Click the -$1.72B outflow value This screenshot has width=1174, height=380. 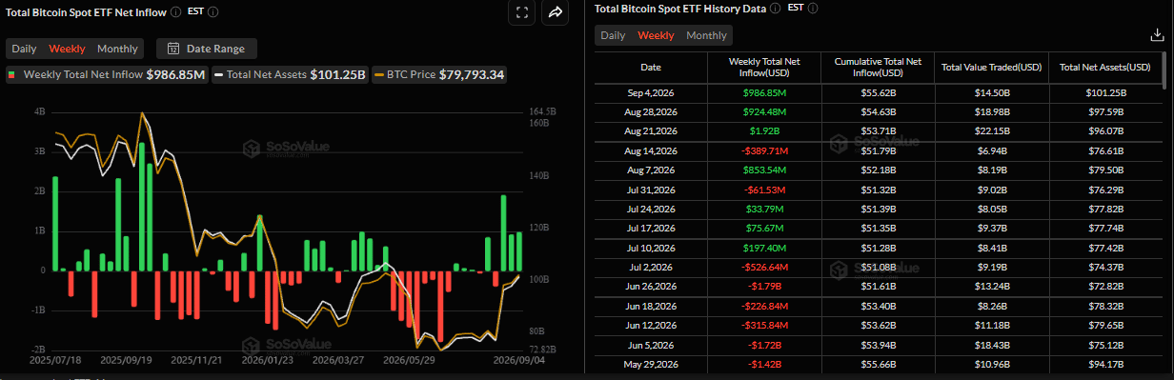pyautogui.click(x=764, y=345)
